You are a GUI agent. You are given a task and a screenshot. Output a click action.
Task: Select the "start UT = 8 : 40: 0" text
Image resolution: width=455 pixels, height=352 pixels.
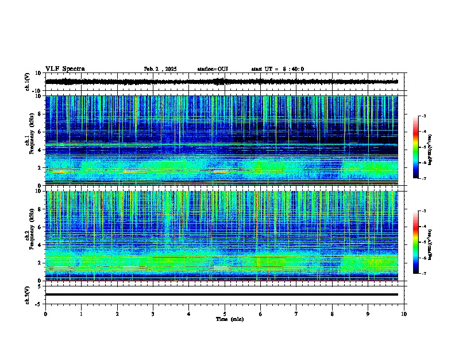(x=277, y=69)
